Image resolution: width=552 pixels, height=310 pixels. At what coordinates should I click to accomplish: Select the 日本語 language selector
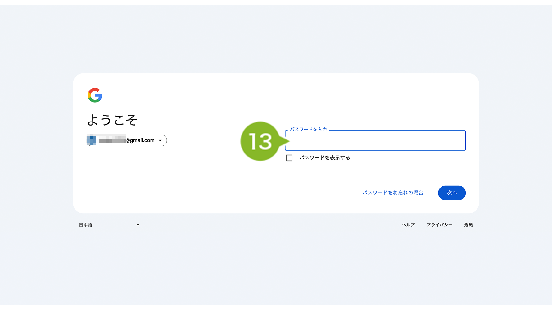109,225
